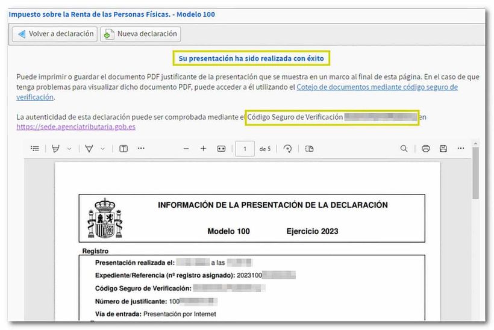
Task: Zoom in the PDF with plus icon
Action: point(204,149)
